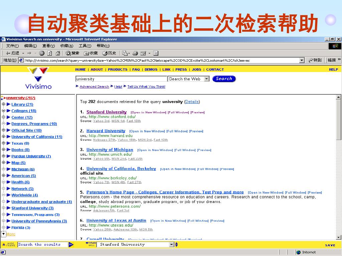
Task: Click the blue arrow next to Library (21)
Action: [x=9, y=104]
